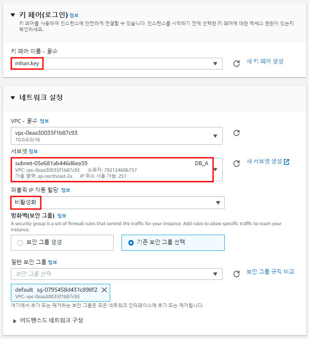309x339 pixels.
Task: Open the VPC selection dropdown
Action: (117, 136)
